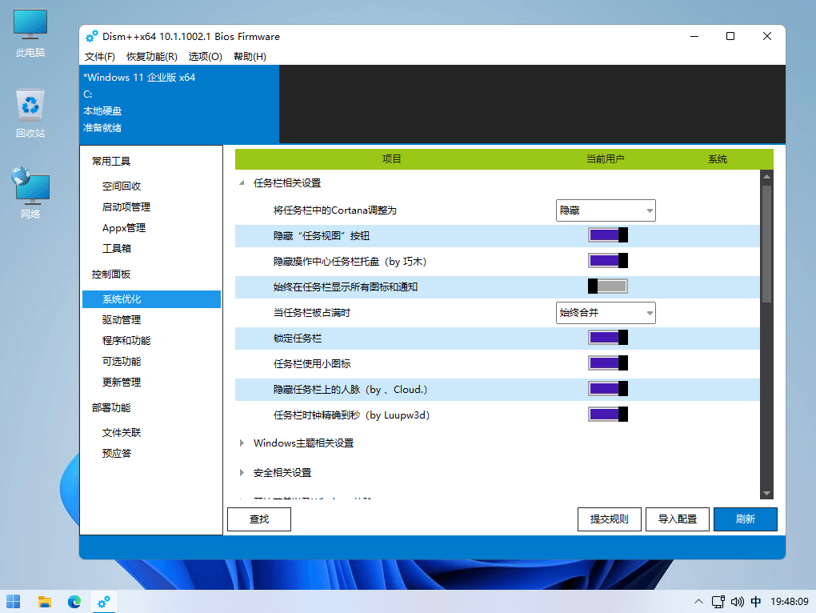Enable 始终在任务栏显示所有图标和通知 switch
This screenshot has height=613, width=816.
(x=608, y=286)
